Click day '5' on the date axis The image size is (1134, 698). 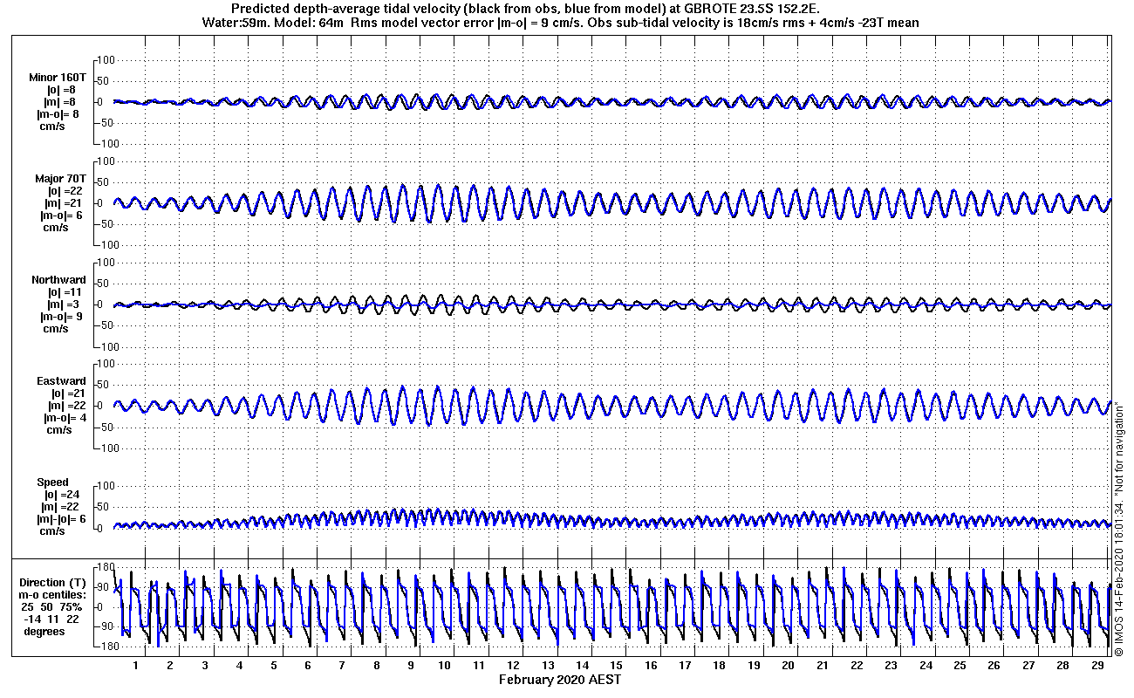pos(273,666)
